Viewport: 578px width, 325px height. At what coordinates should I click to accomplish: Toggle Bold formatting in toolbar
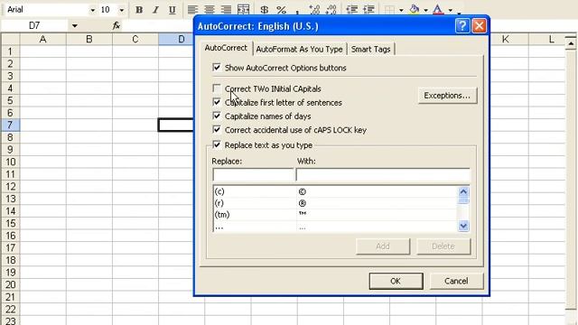point(139,10)
